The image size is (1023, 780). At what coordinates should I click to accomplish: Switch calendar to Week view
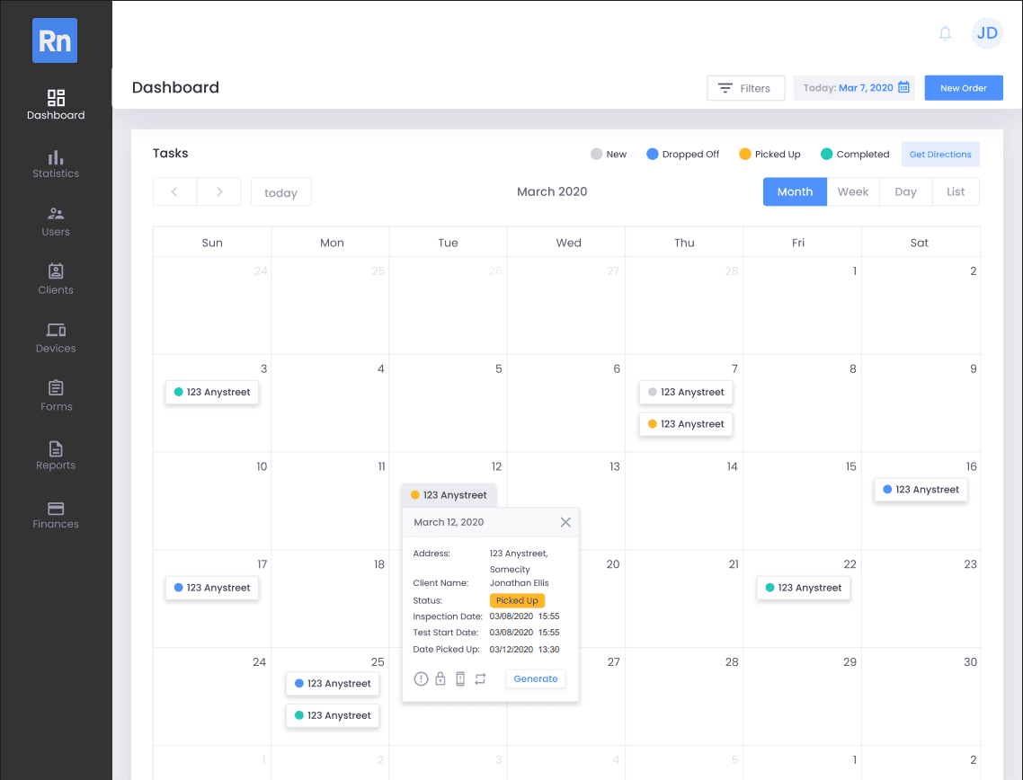coord(853,192)
